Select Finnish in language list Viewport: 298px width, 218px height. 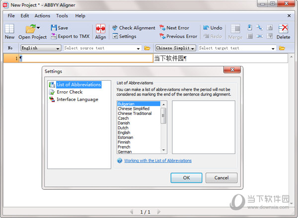(x=139, y=142)
